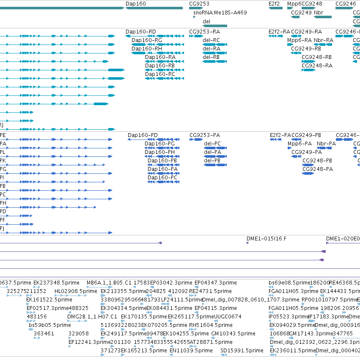Viewport: 360px width, 357px height.
Task: Click the EK236011.5prime EST label
Action: pos(293,351)
